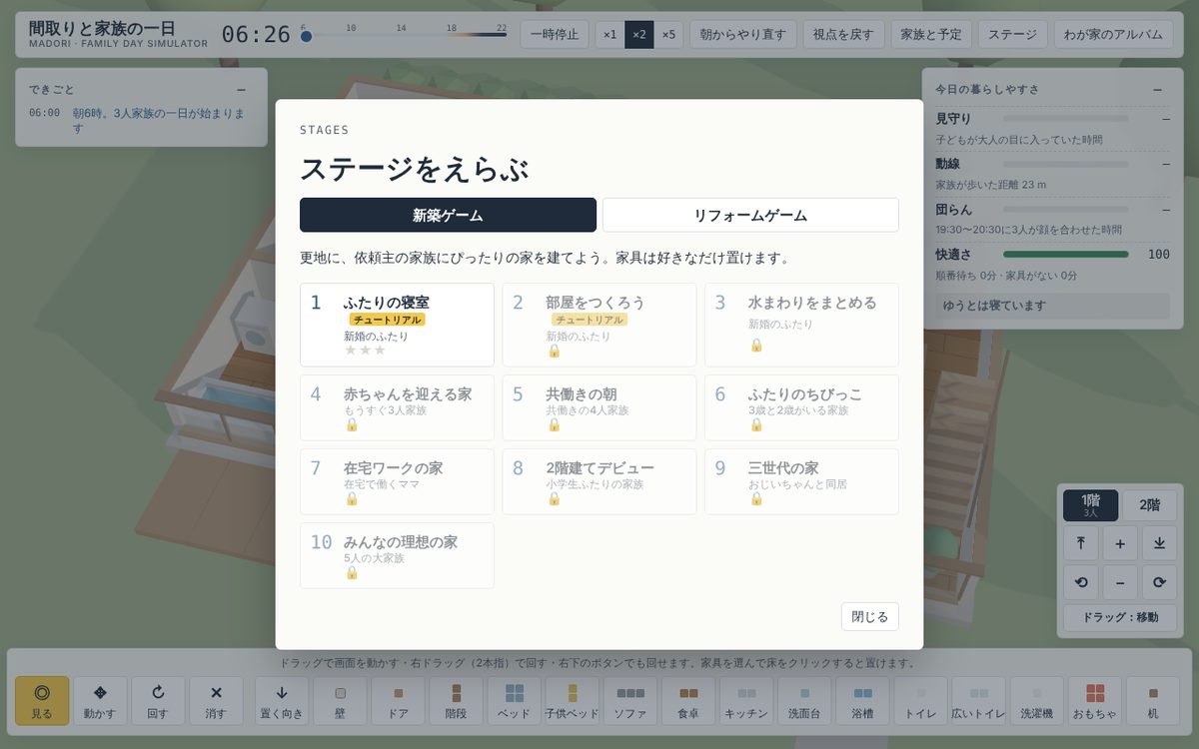Rotate view counterclockwise with arrow button
1199x749 pixels.
[1080, 582]
